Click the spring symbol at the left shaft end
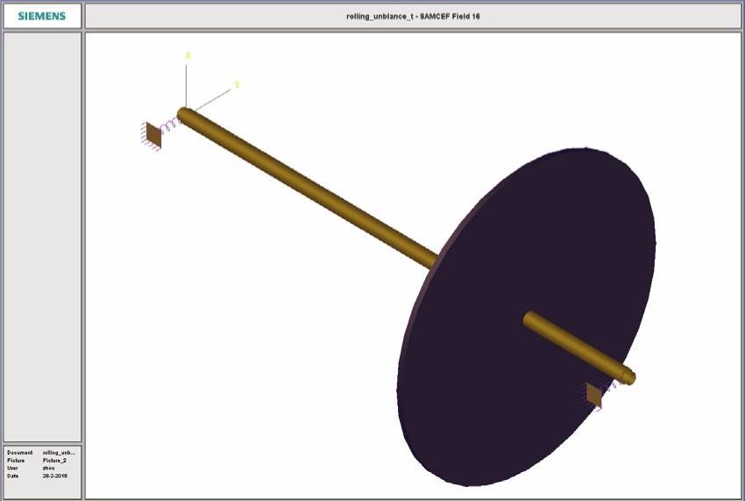 point(169,124)
